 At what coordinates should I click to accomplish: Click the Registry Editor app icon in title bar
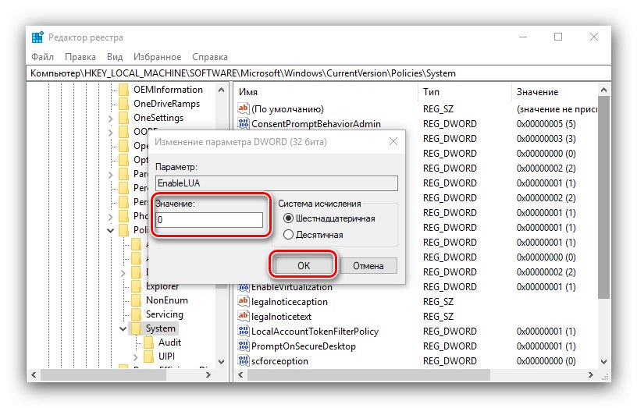tap(37, 37)
